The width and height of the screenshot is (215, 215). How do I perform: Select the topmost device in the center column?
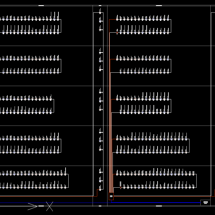click(x=100, y=12)
